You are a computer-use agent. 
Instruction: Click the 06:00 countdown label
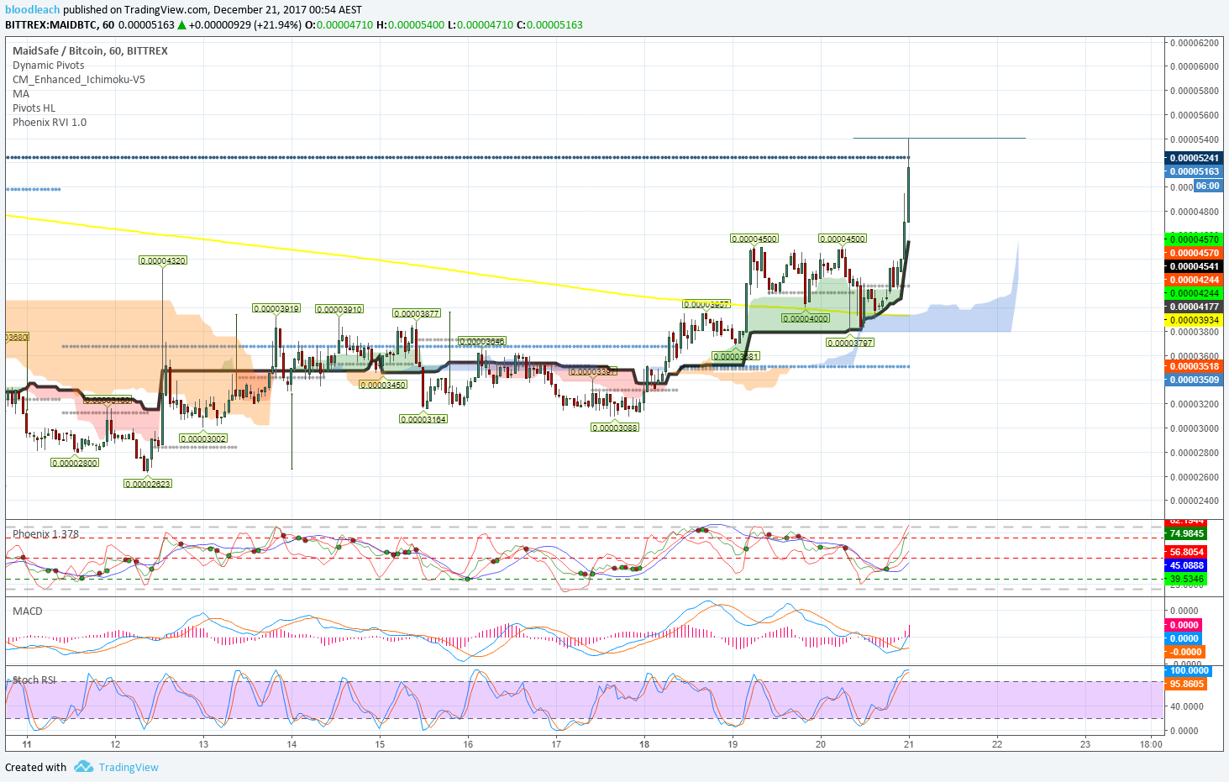pos(1207,186)
